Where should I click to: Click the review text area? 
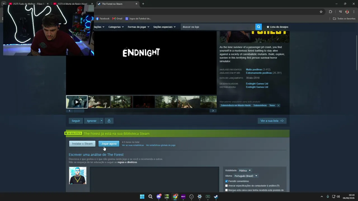[154, 180]
